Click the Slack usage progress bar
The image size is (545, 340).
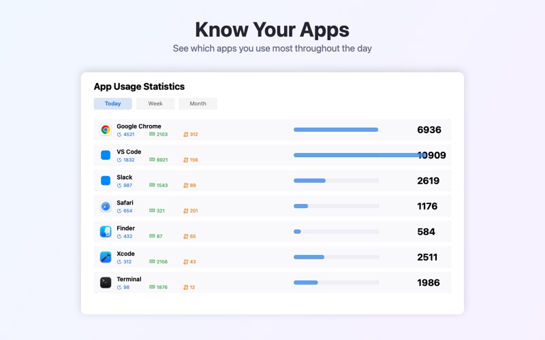336,180
